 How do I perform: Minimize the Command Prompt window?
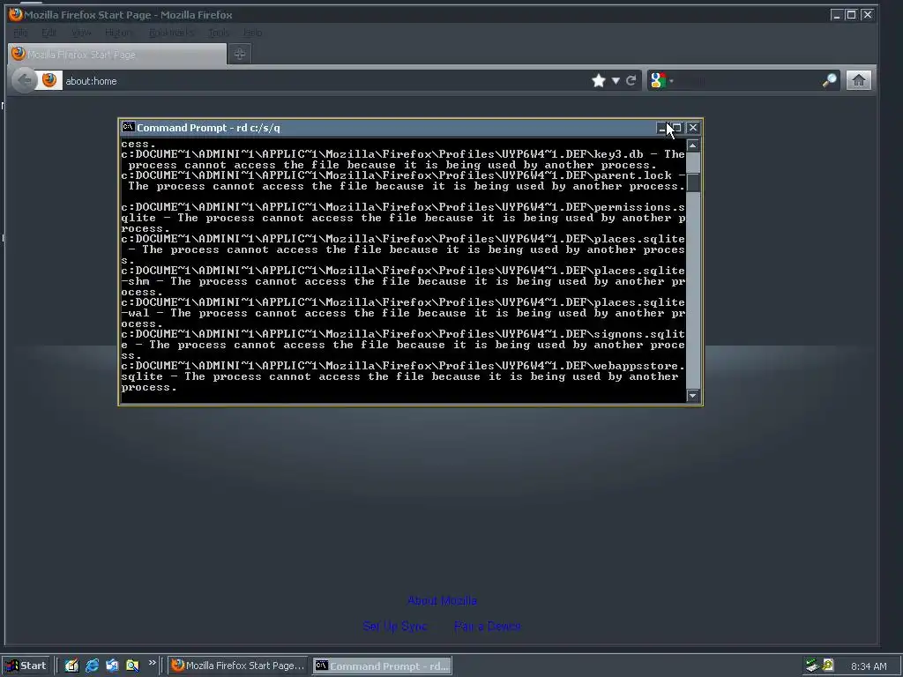click(x=662, y=128)
